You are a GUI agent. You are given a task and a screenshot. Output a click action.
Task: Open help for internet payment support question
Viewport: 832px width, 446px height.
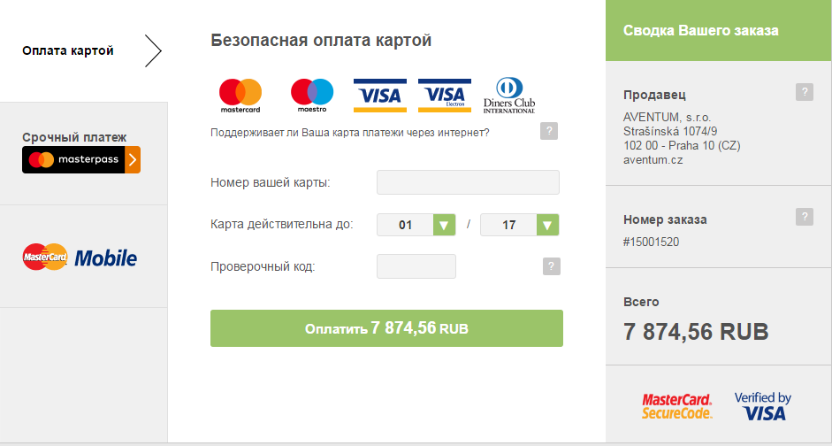click(x=549, y=132)
